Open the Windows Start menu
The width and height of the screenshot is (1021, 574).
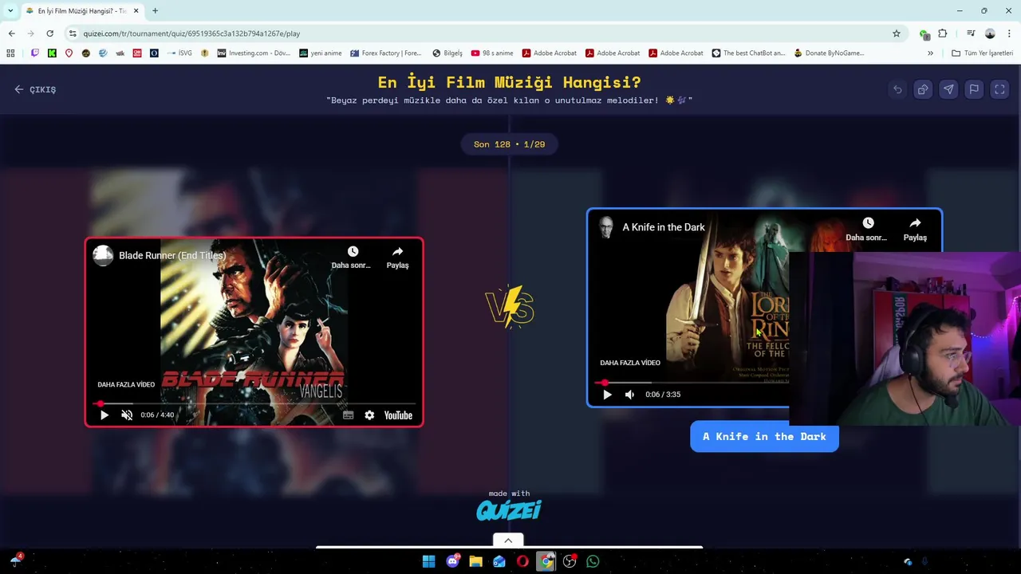click(428, 561)
